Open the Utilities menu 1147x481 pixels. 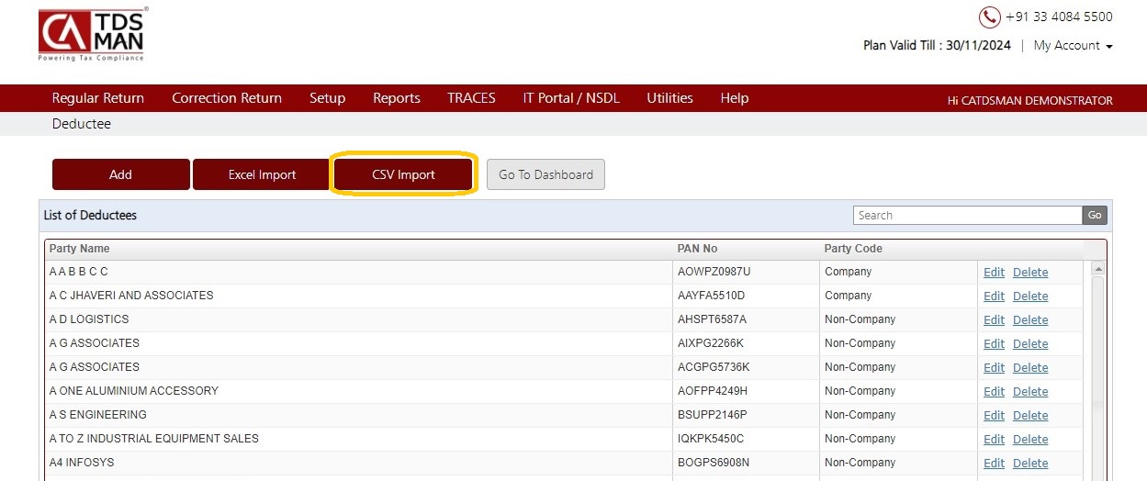coord(669,98)
